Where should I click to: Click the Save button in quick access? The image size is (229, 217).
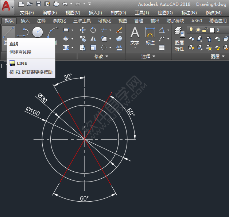pyautogui.click(x=39, y=4)
